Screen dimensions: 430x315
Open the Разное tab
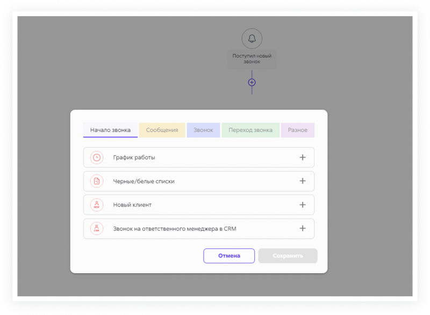[297, 130]
